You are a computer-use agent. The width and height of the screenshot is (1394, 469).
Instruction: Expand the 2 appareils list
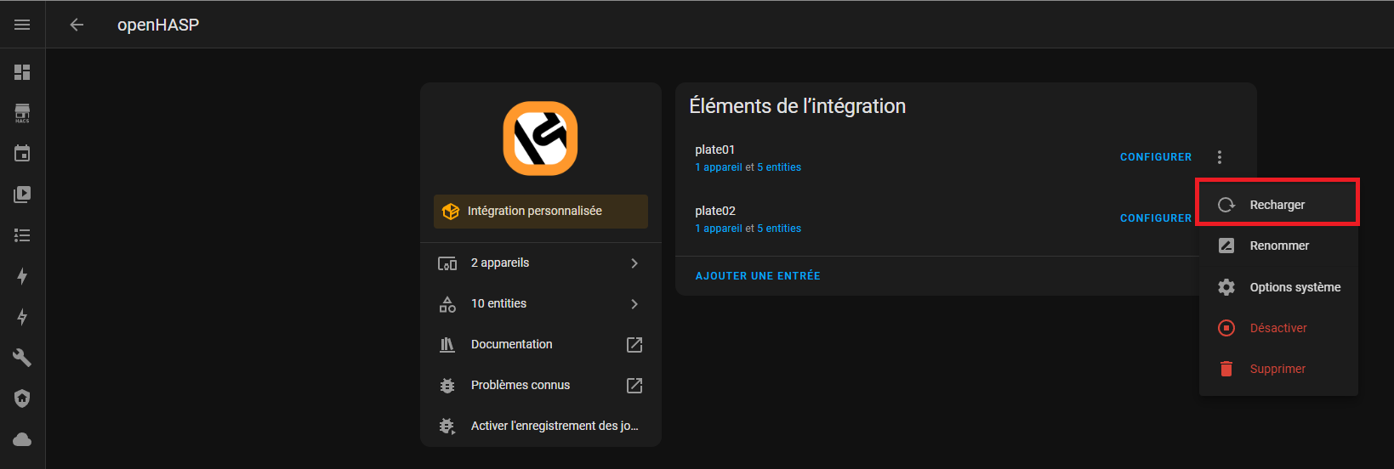pyautogui.click(x=541, y=263)
